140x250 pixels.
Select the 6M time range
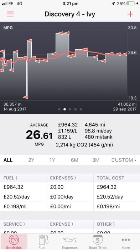click(x=74, y=160)
